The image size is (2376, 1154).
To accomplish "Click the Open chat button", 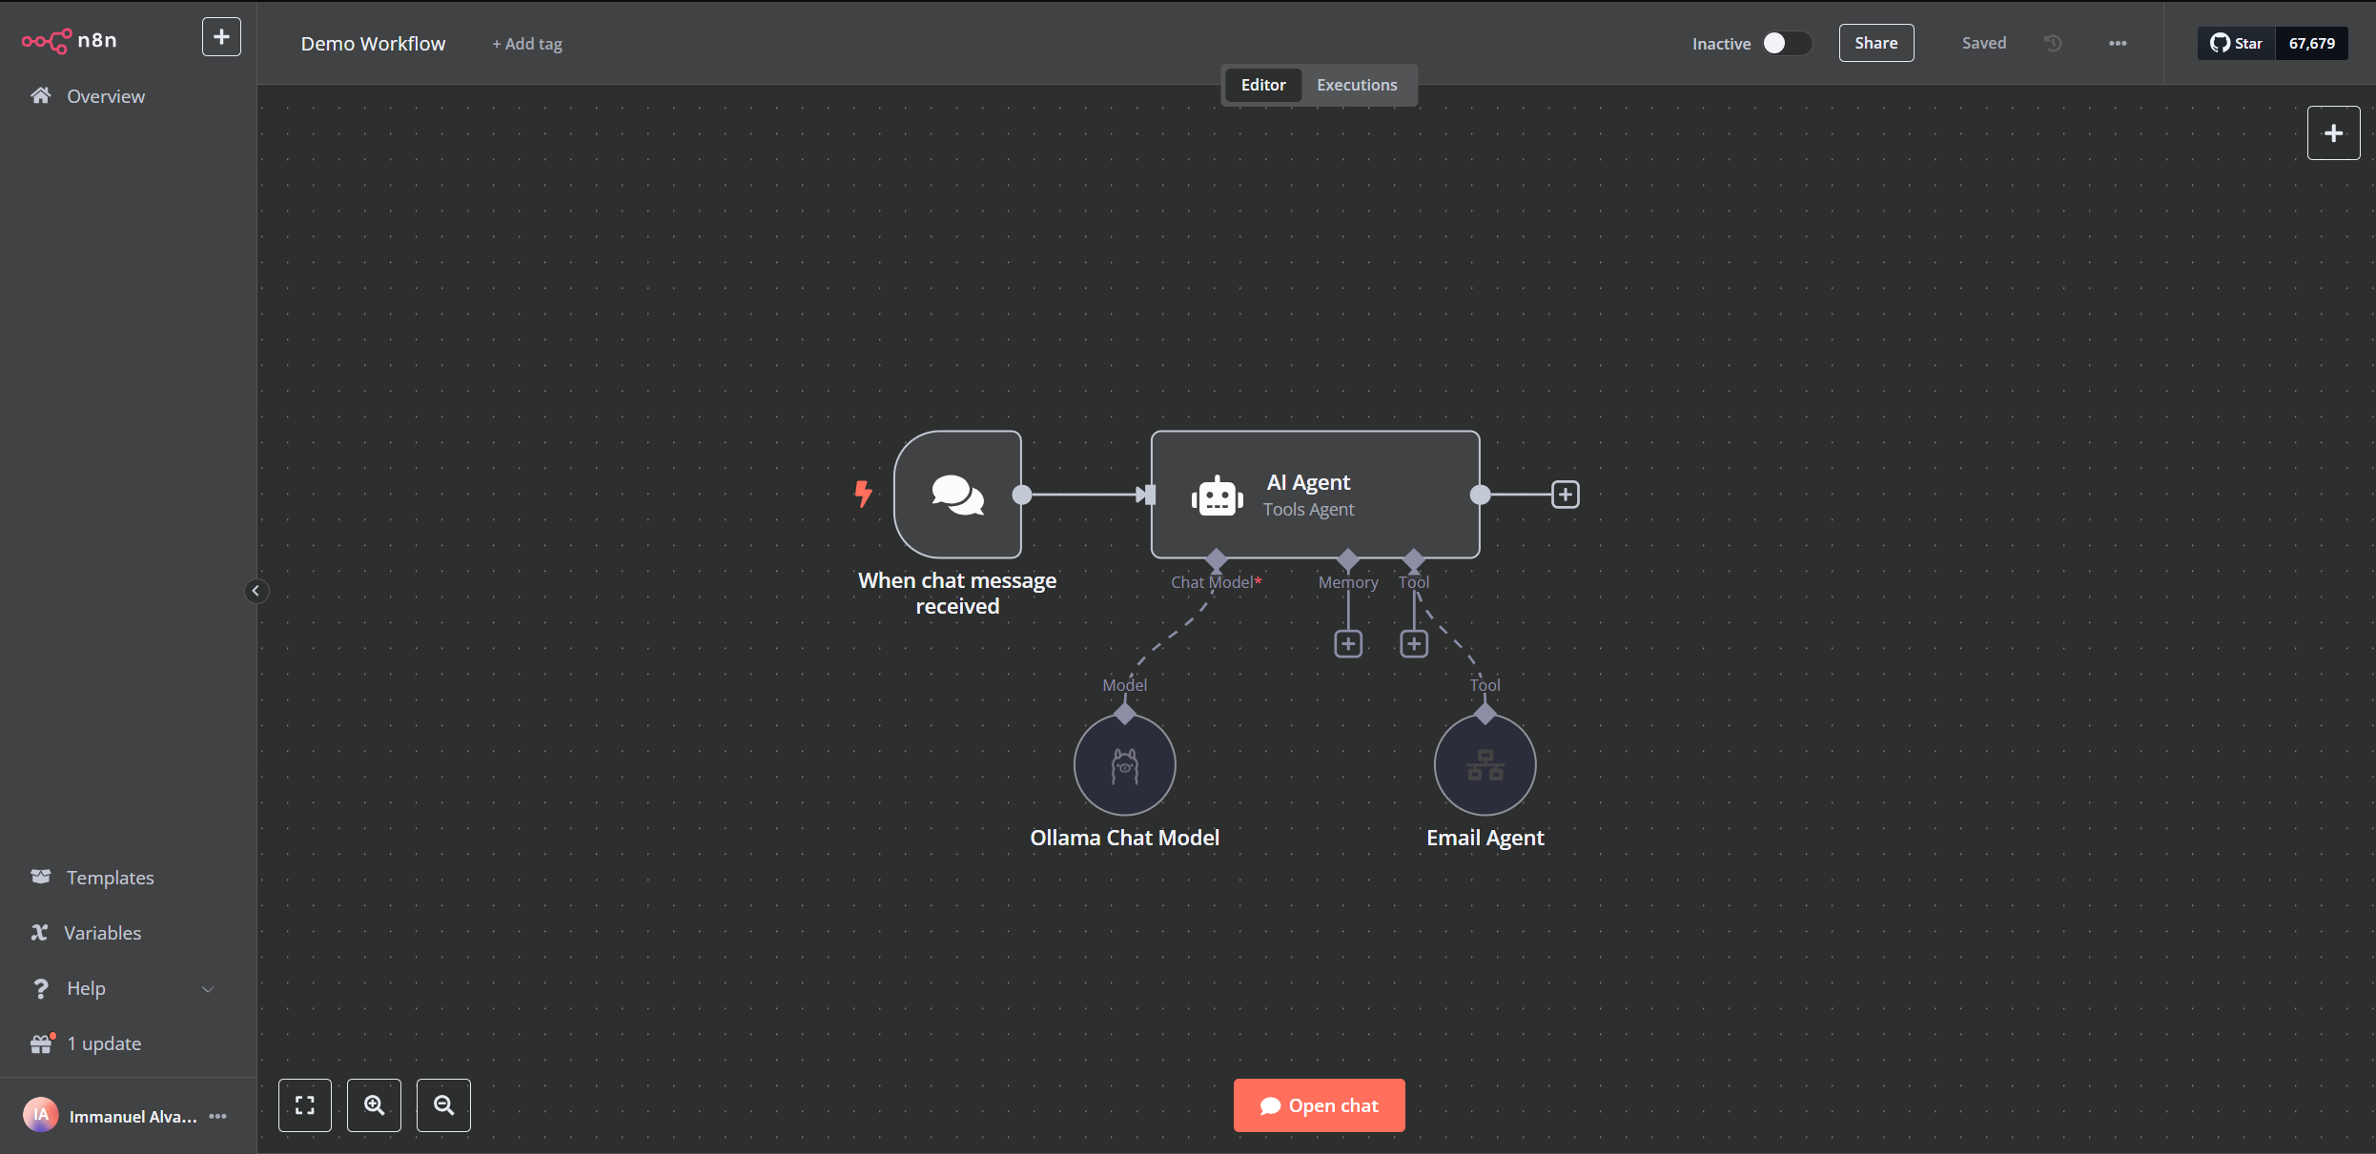I will point(1319,1105).
